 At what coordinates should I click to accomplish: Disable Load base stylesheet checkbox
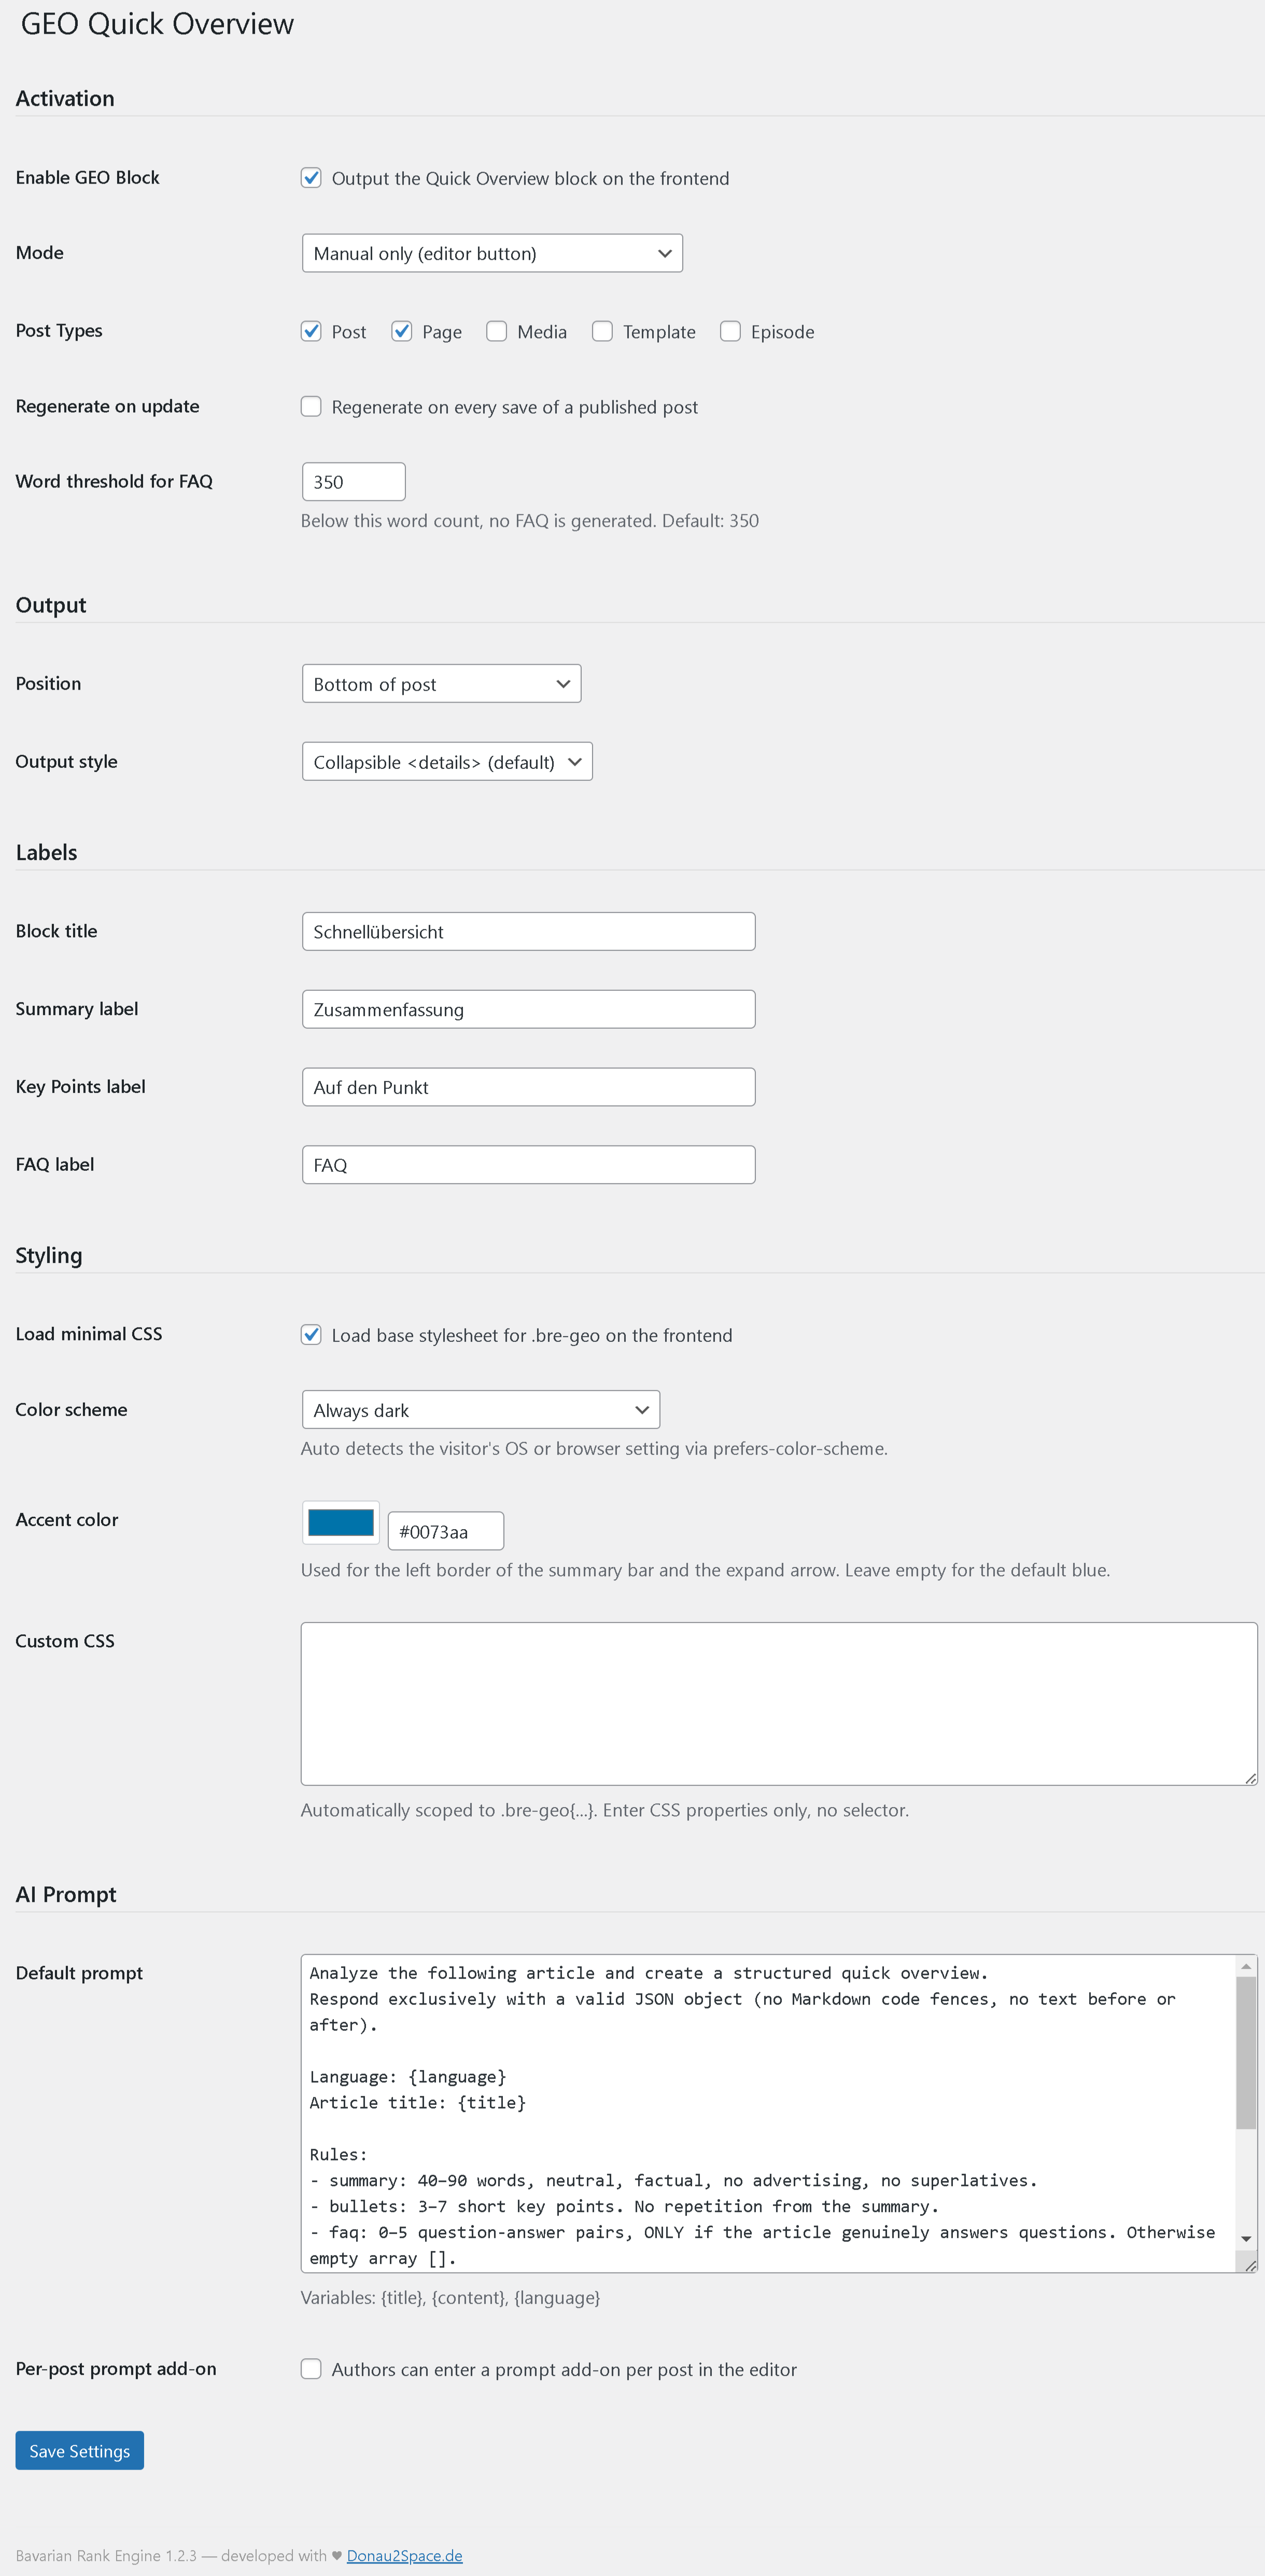311,1334
